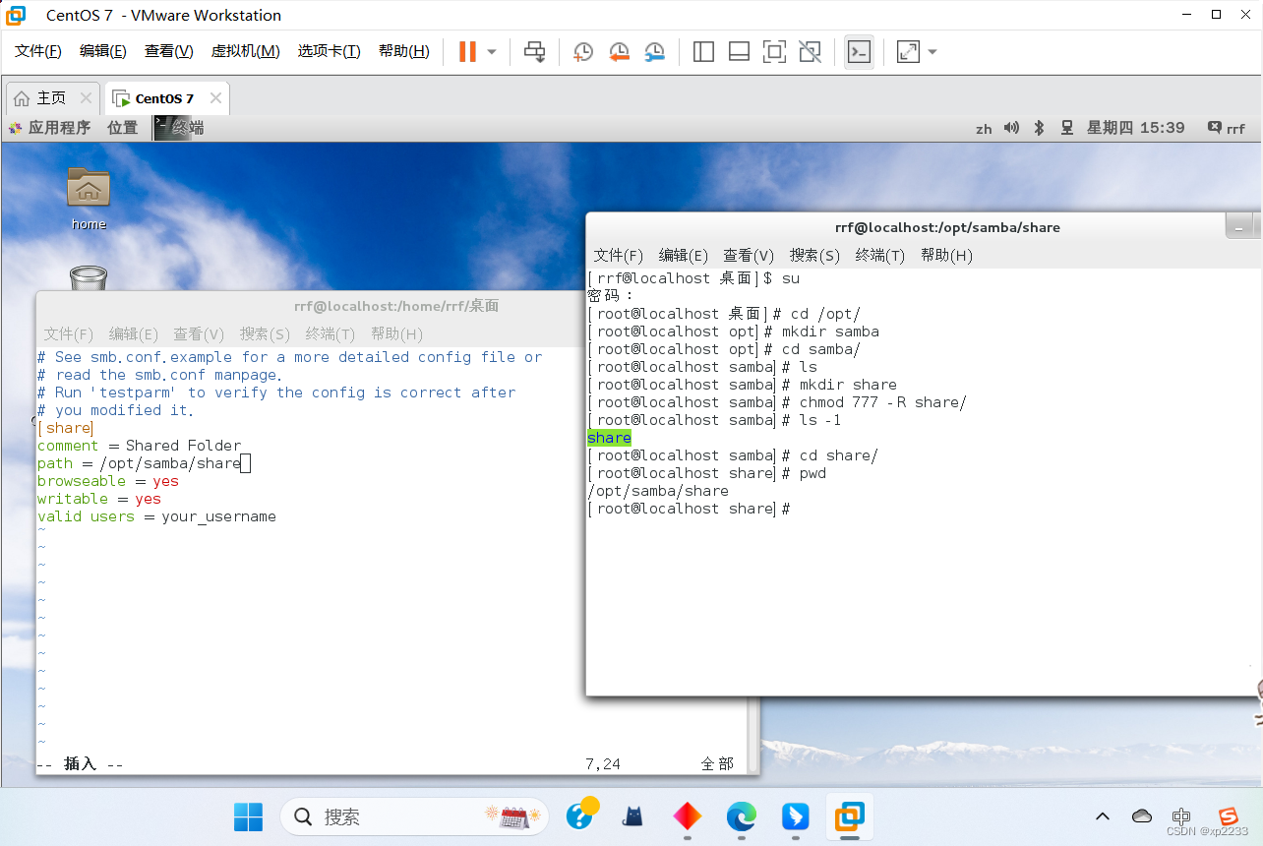Viewport: 1263px width, 846px height.
Task: Open the Get Help icon in taskbar
Action: [x=580, y=816]
